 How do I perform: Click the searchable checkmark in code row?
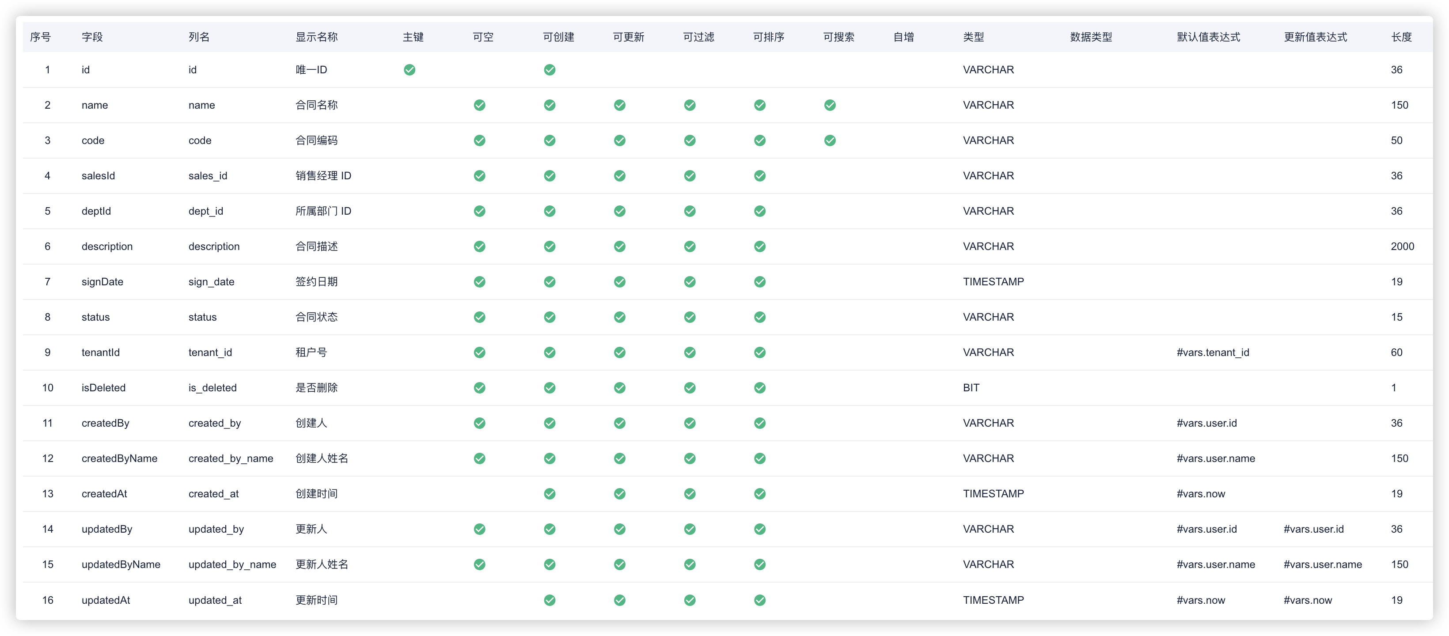point(830,140)
